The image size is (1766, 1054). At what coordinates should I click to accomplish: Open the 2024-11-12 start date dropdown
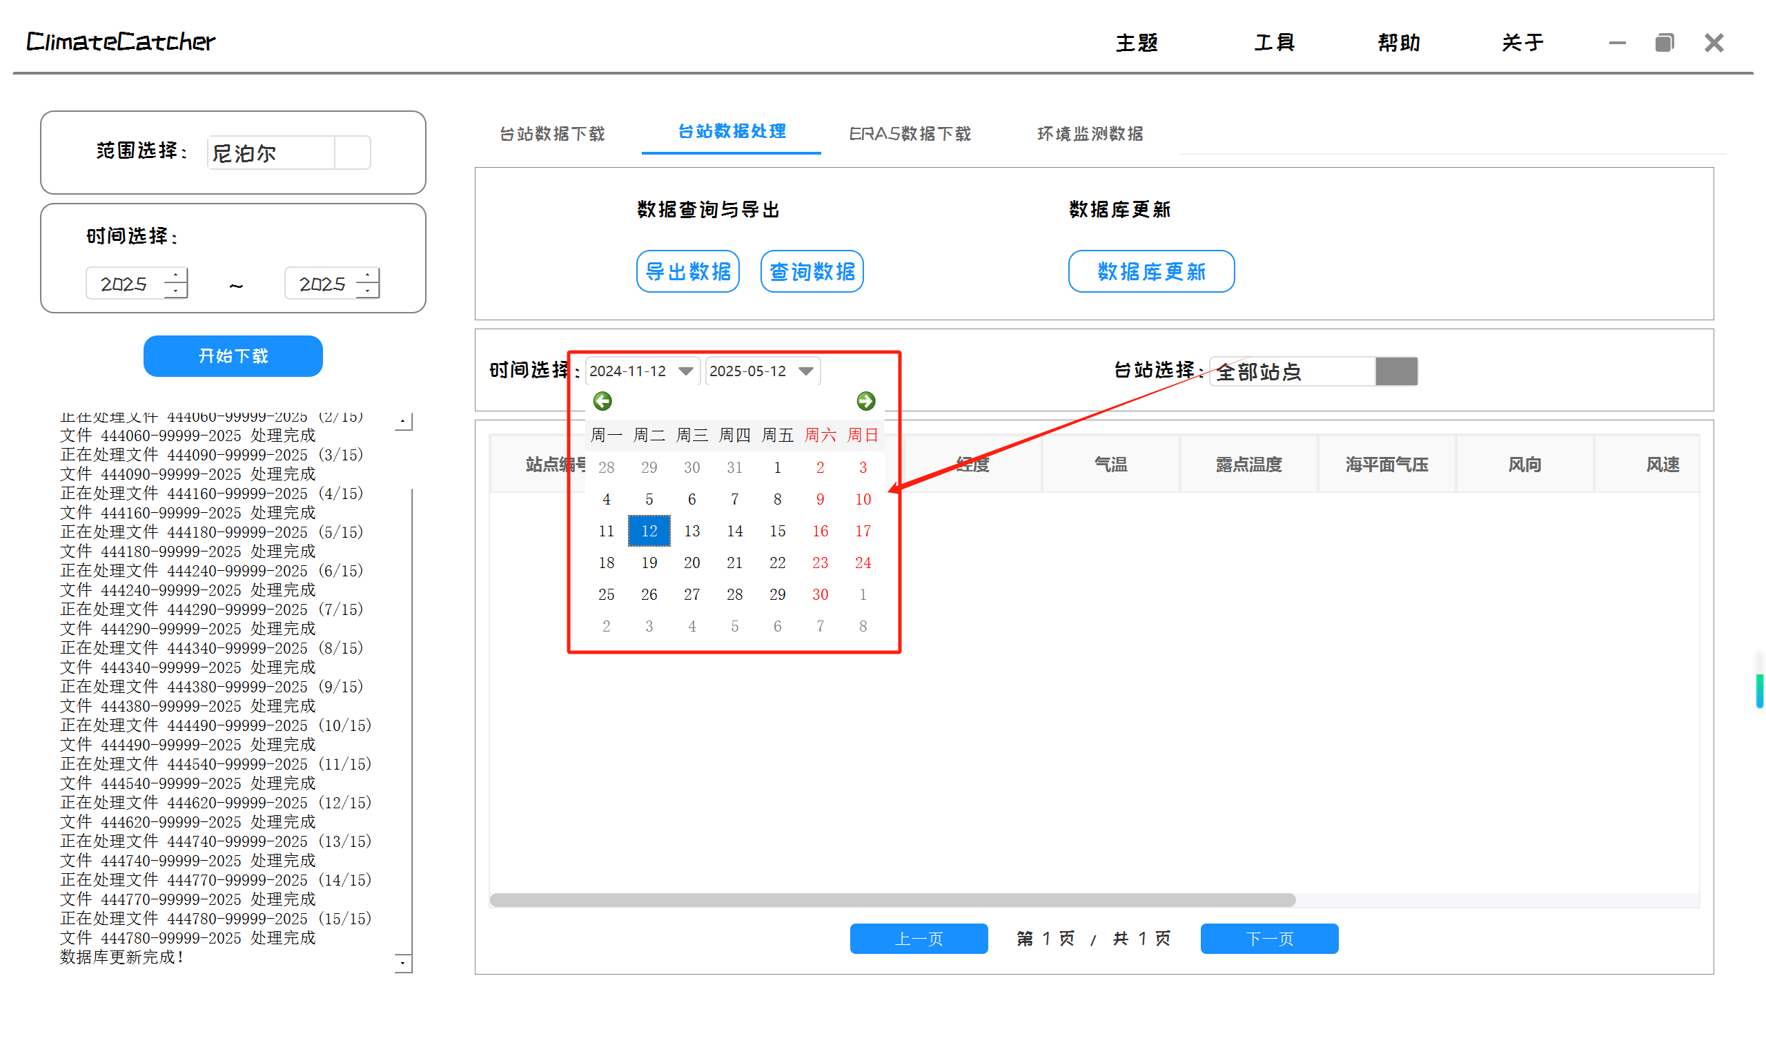coord(685,371)
